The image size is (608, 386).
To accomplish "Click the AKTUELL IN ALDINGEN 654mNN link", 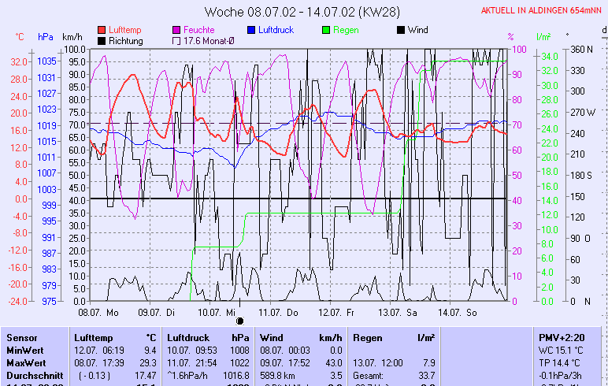I will point(543,10).
